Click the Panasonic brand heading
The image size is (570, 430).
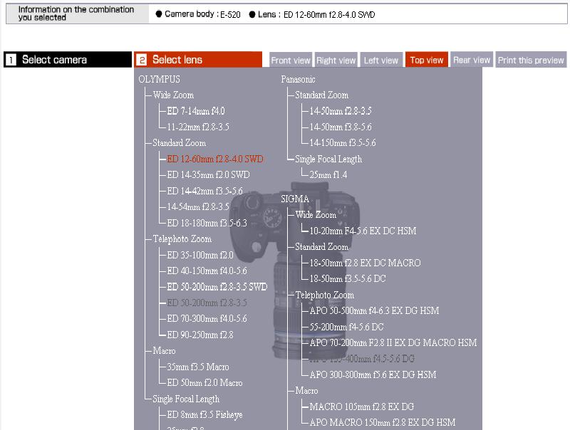298,79
